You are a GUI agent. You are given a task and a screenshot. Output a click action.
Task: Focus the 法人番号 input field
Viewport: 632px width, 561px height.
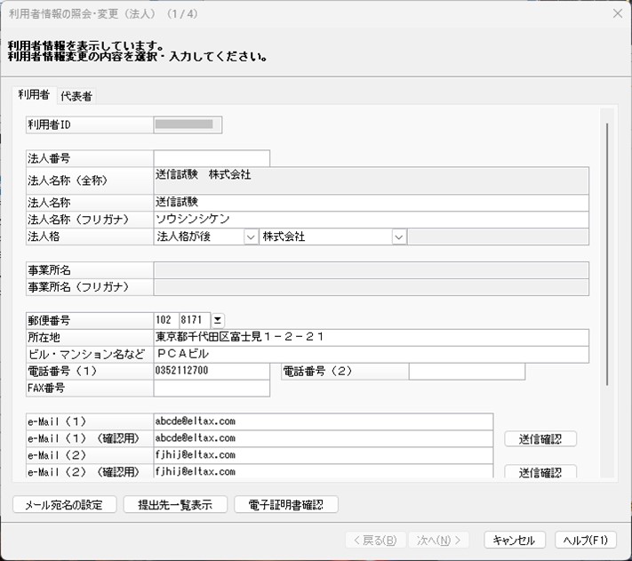(x=212, y=158)
